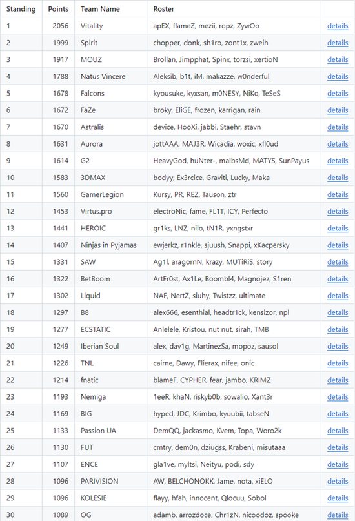This screenshot has width=355, height=521.
Task: Open details for Passion UA
Action: (338, 431)
